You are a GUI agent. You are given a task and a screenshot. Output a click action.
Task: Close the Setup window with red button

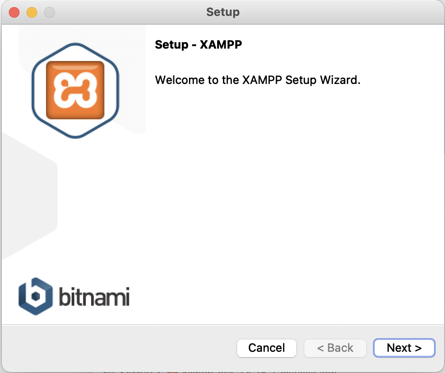tap(14, 12)
